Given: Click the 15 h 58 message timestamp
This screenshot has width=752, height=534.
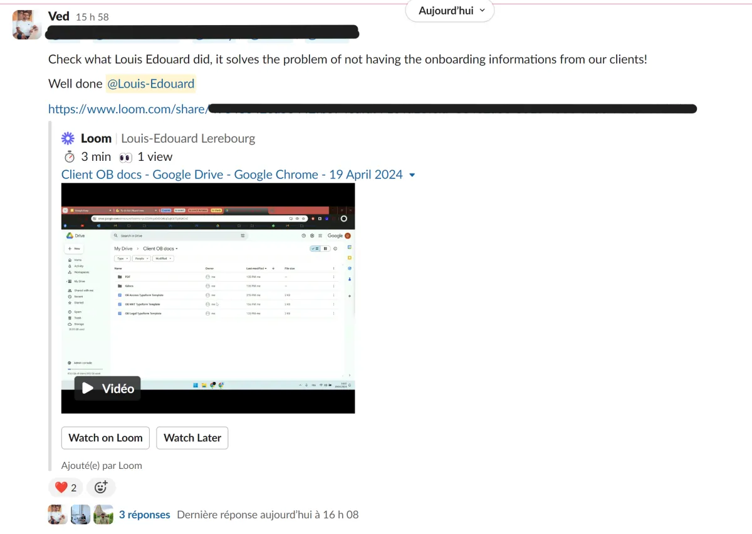Looking at the screenshot, I should [x=92, y=17].
